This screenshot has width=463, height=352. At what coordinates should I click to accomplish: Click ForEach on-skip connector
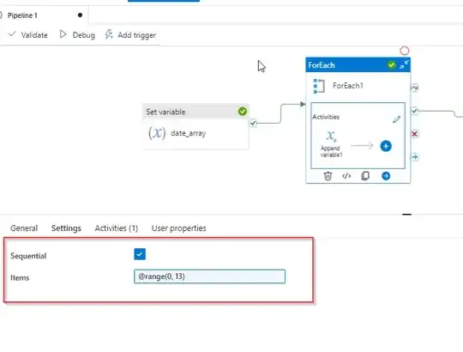click(x=415, y=88)
